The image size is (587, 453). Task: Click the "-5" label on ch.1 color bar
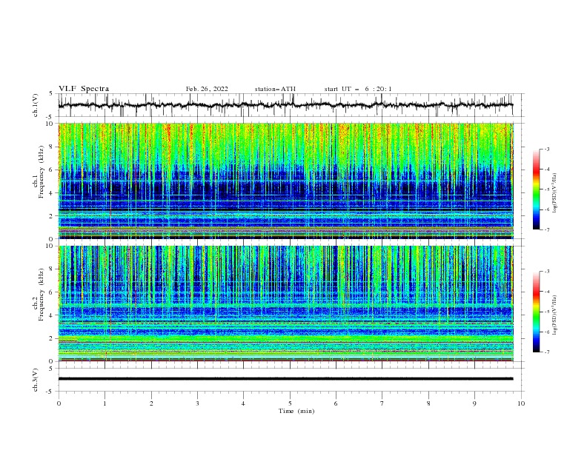546,189
